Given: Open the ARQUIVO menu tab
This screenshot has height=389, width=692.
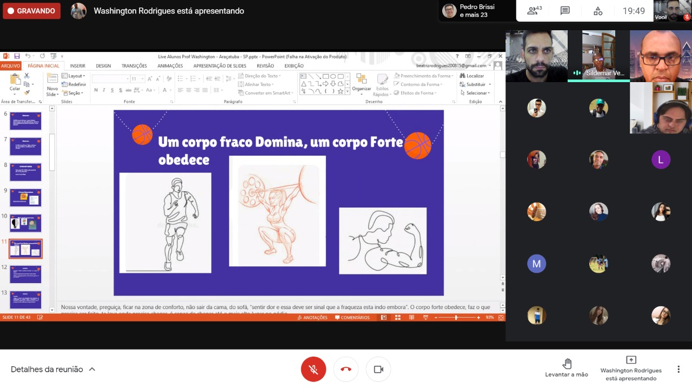Looking at the screenshot, I should (10, 66).
